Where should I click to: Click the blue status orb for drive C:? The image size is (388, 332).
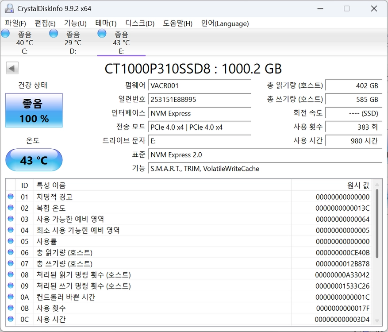point(5,34)
